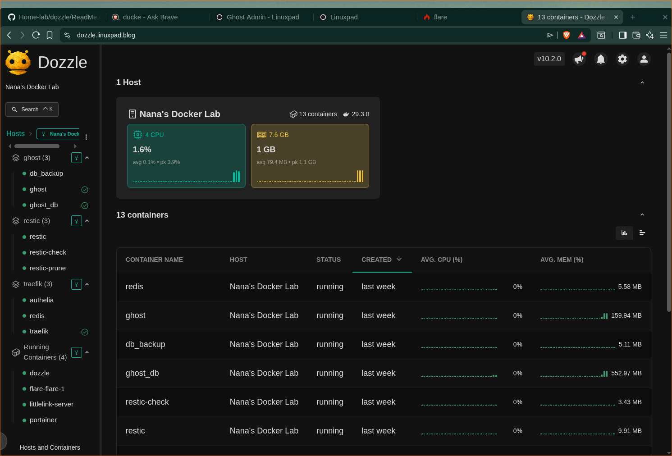Collapse the 13 containers section
The width and height of the screenshot is (672, 456).
(642, 215)
